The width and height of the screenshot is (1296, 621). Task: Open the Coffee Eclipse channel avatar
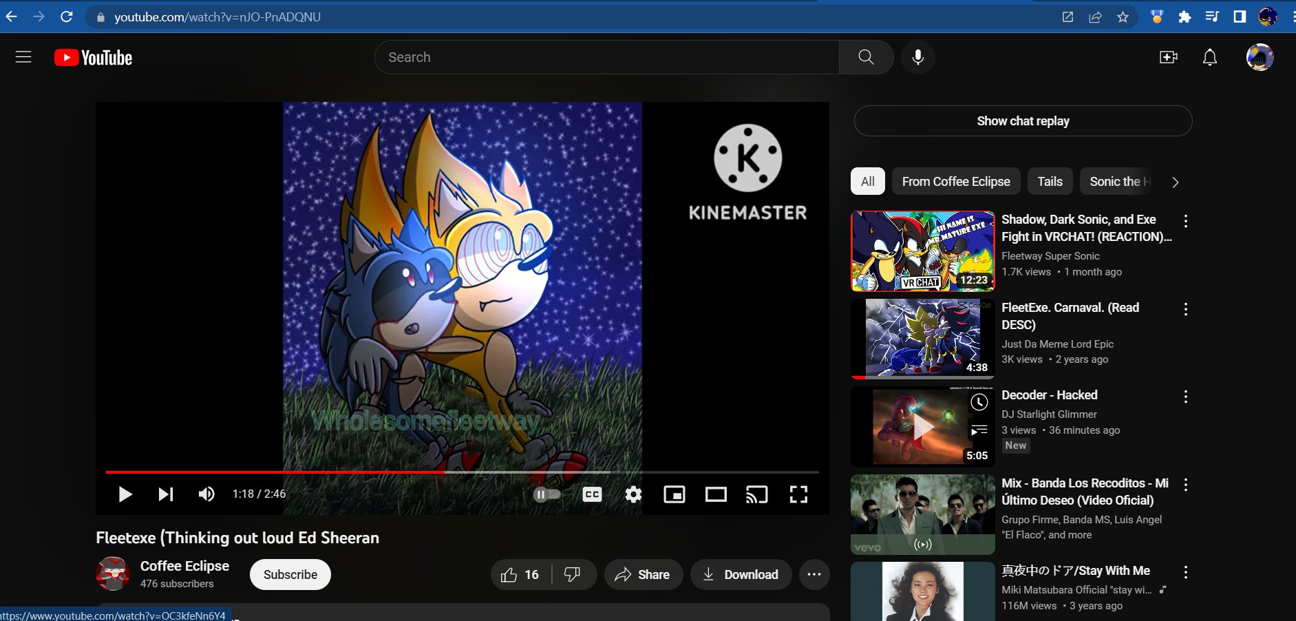[113, 574]
